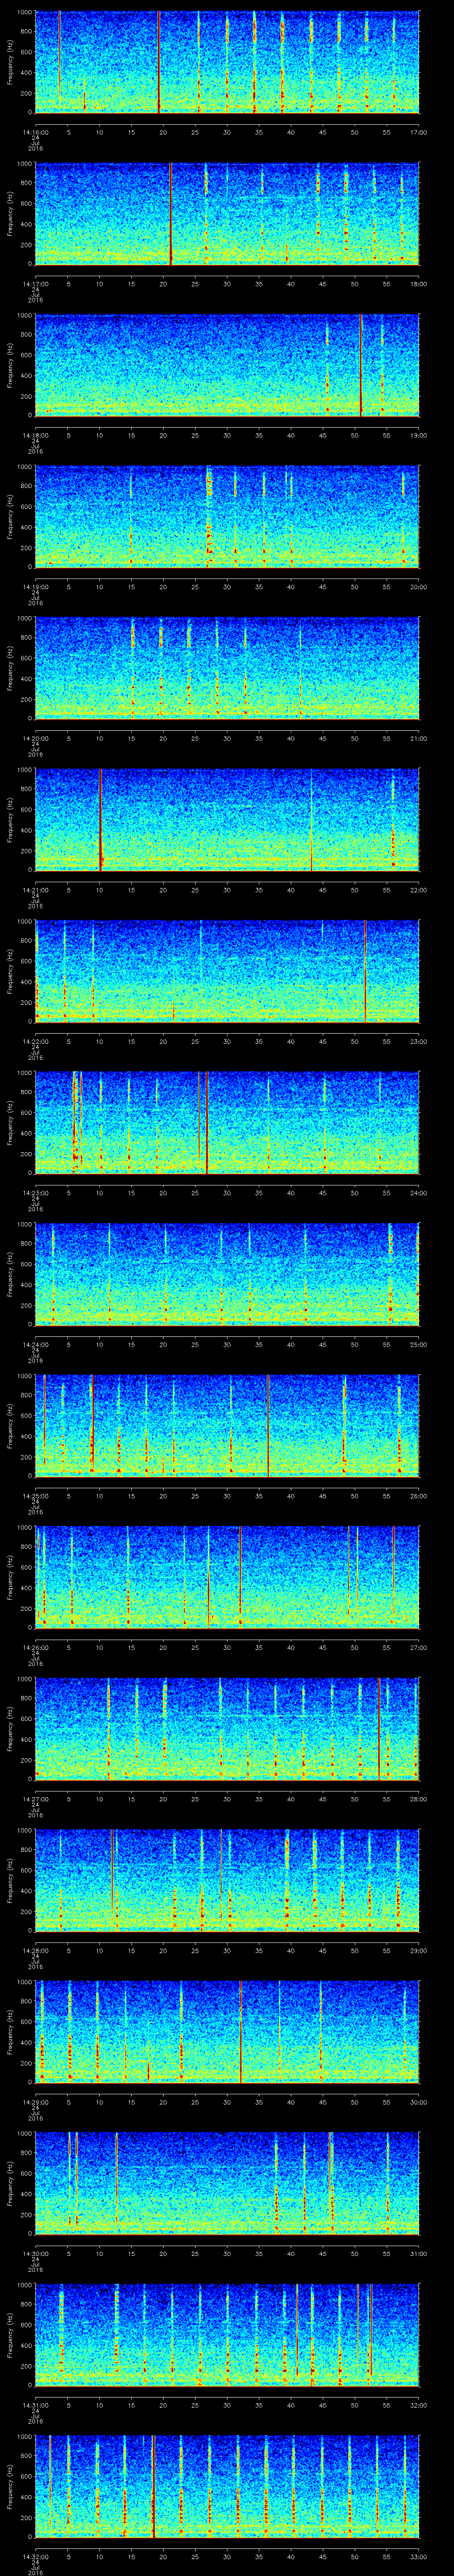Open the spectrogram panel starting at 14:21:00
Image resolution: width=454 pixels, height=2576 pixels.
[x=227, y=820]
